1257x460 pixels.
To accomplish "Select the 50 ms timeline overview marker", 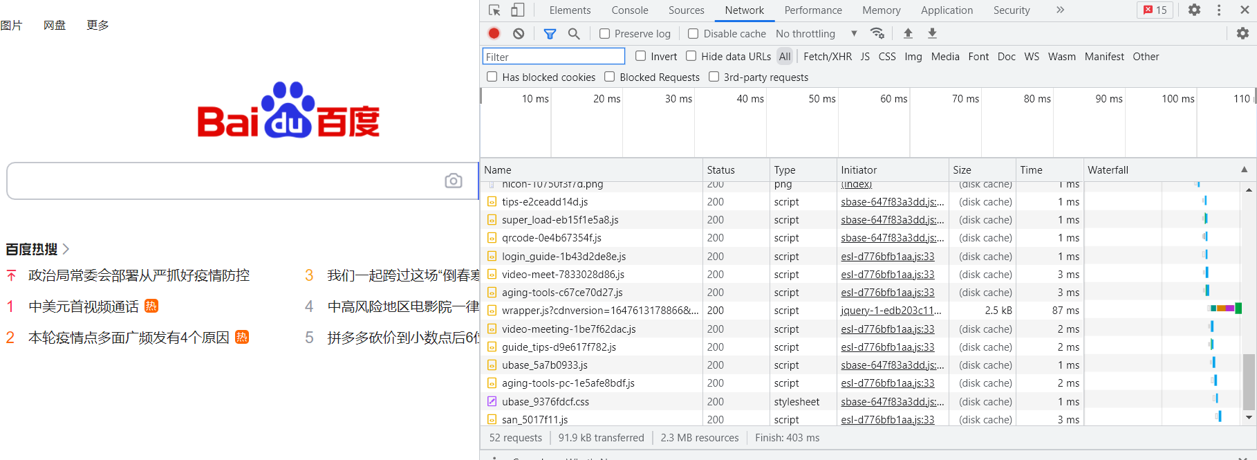I will coord(822,99).
